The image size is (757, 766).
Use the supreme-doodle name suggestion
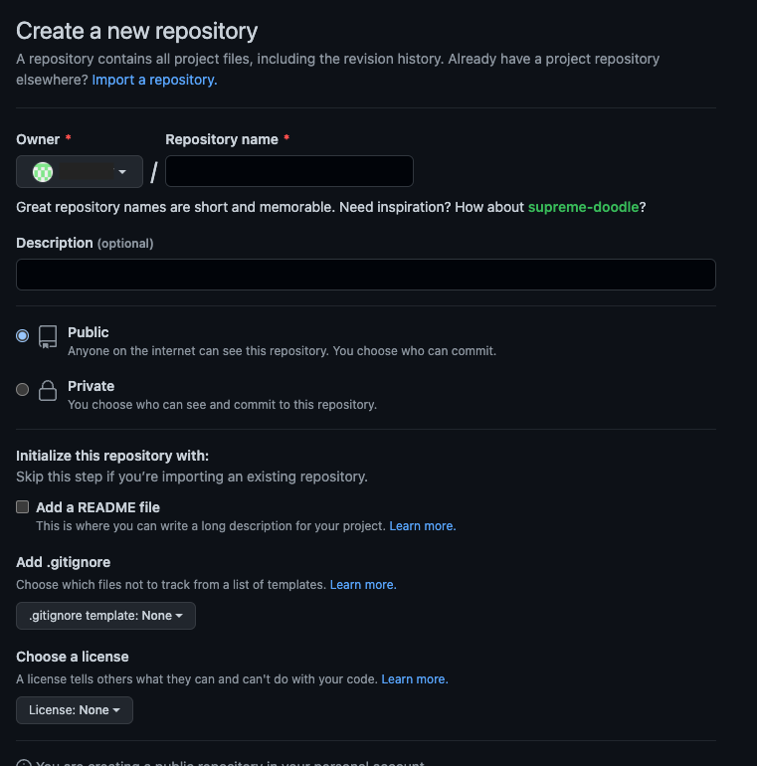(583, 207)
